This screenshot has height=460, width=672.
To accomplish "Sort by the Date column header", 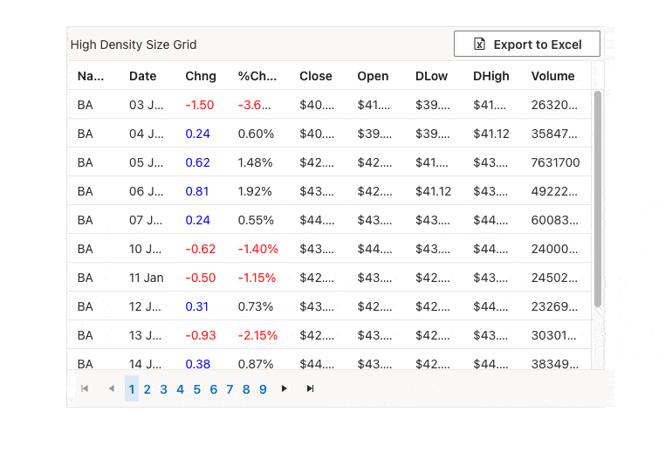I will (x=143, y=76).
